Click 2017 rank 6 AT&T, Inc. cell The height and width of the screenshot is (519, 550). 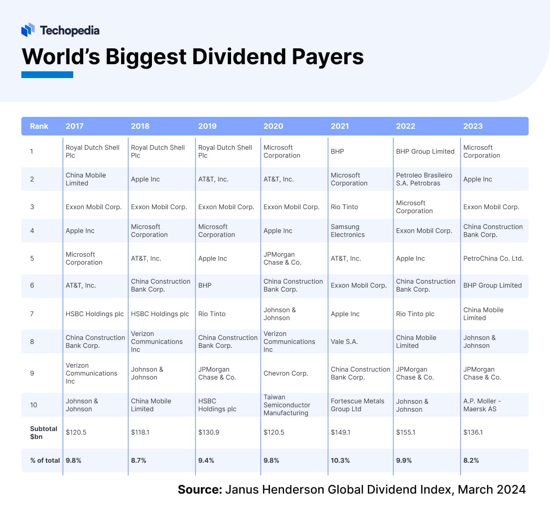point(81,285)
